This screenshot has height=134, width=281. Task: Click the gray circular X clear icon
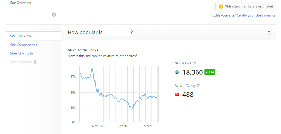click(x=54, y=14)
